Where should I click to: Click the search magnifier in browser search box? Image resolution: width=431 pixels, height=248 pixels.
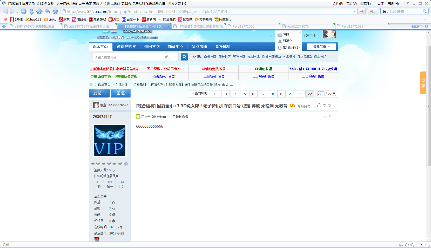(425, 11)
